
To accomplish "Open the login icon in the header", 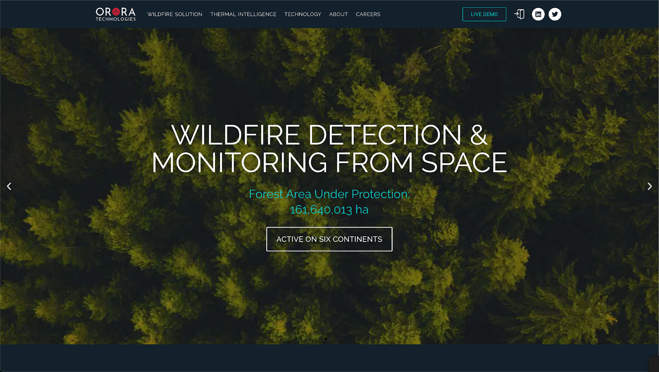I will pos(519,14).
